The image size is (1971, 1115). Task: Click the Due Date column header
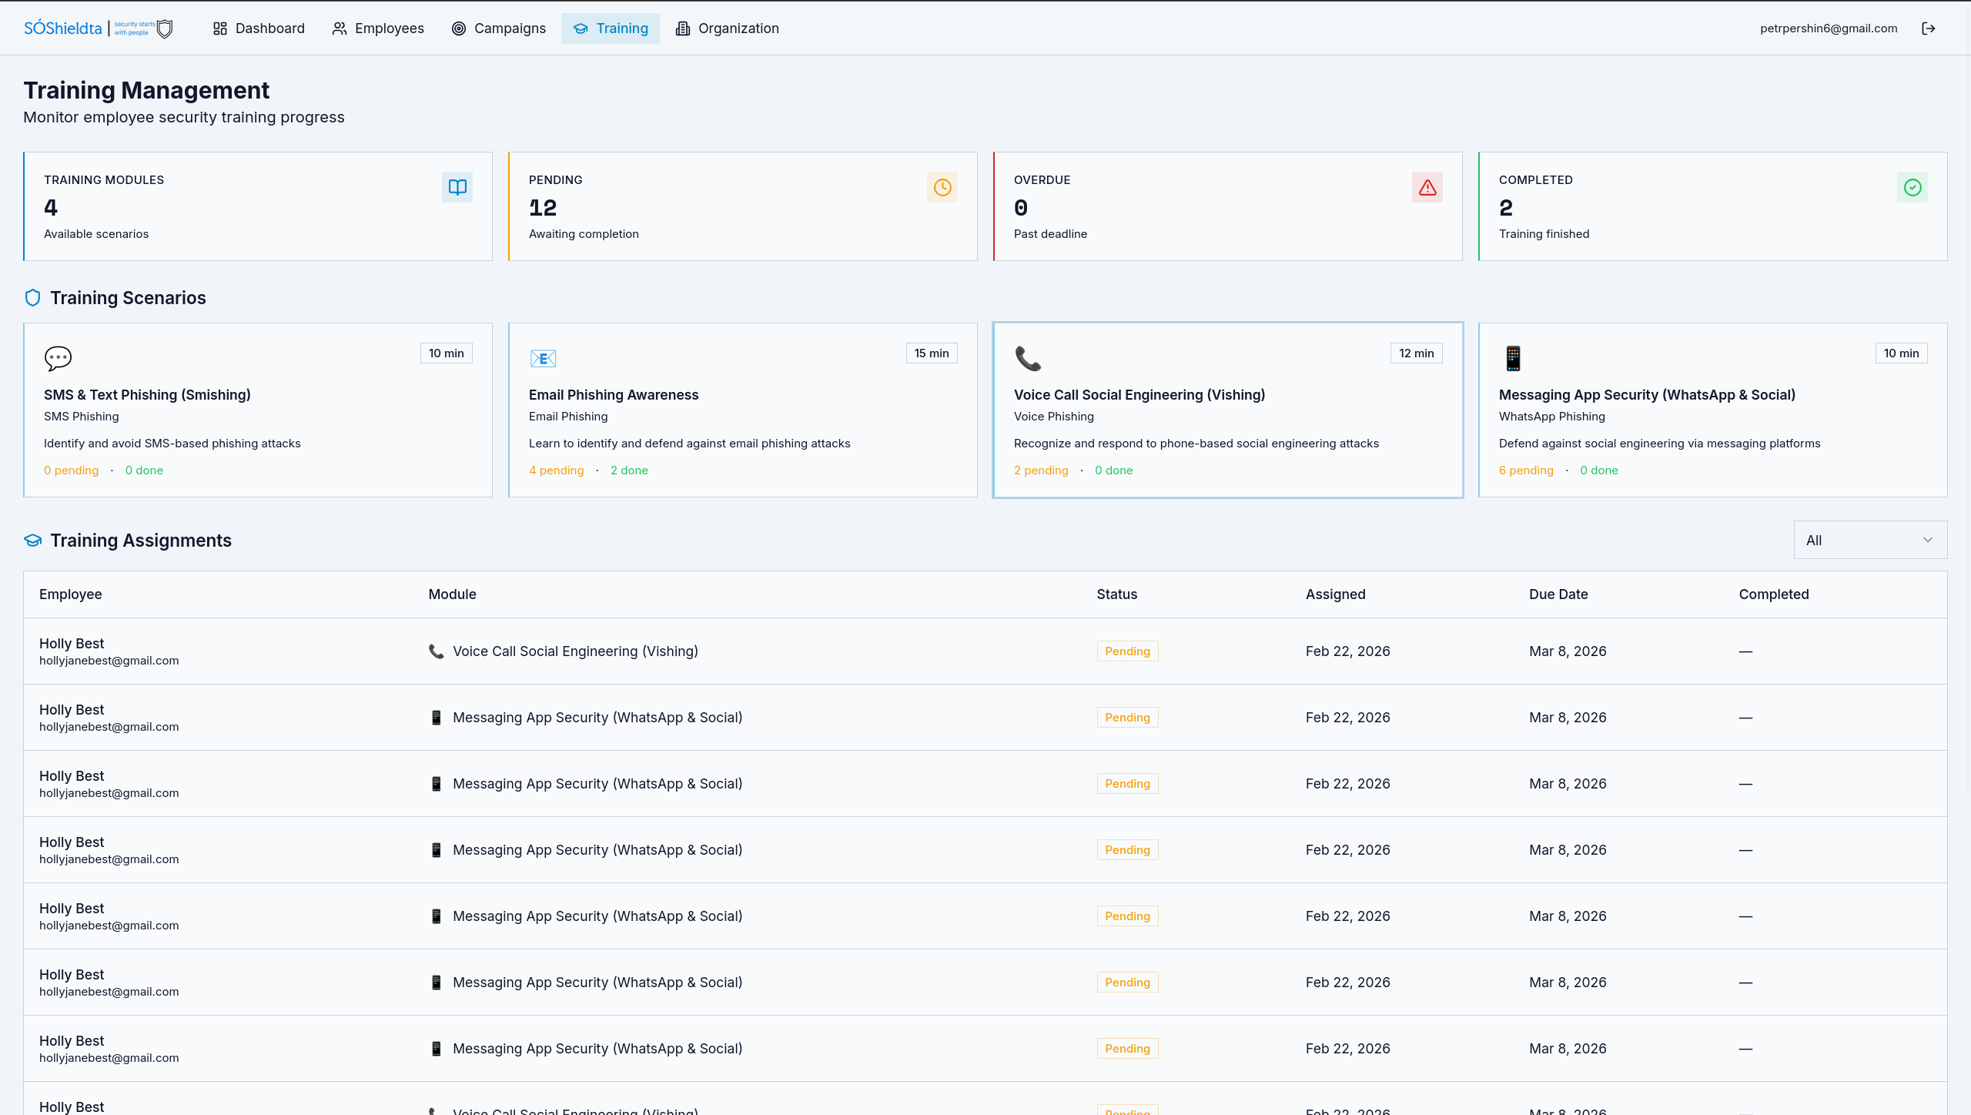[x=1558, y=594]
